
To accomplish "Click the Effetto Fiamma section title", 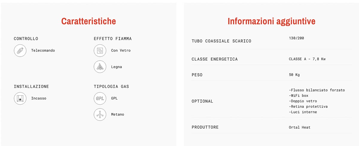I will (113, 39).
